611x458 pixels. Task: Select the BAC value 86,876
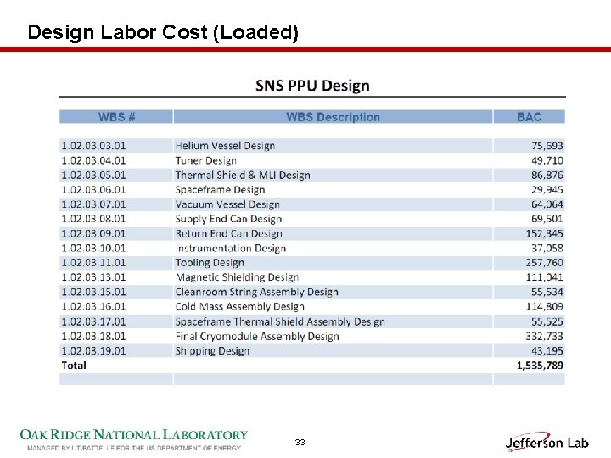coord(547,176)
